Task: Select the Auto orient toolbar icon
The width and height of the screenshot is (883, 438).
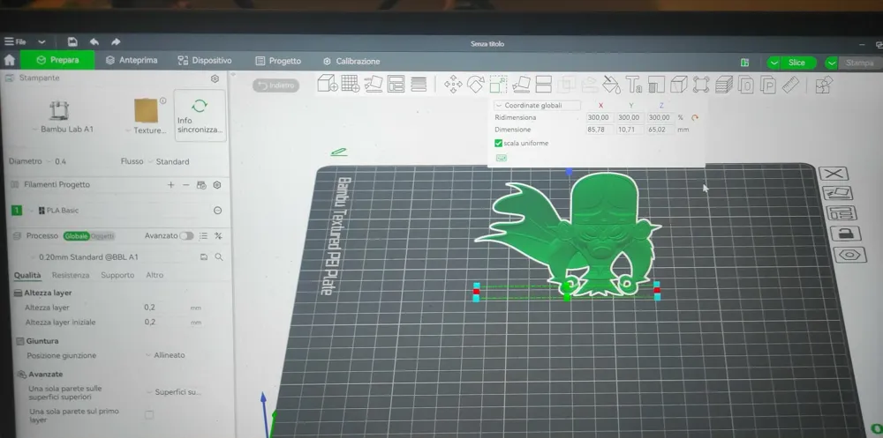Action: point(374,84)
